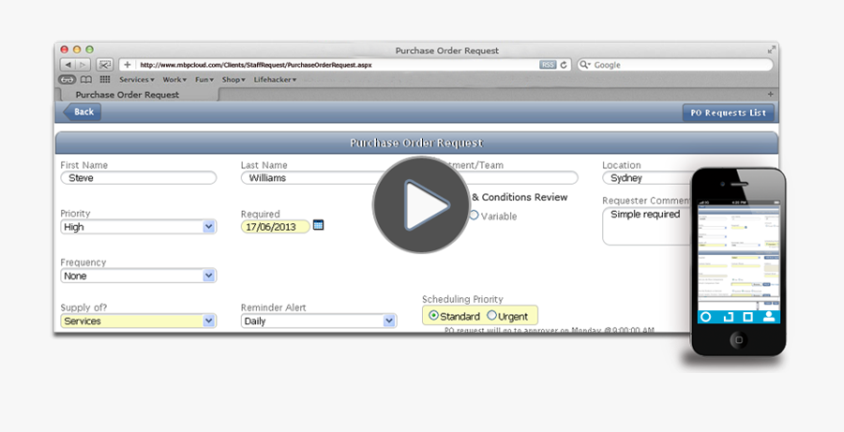Open calendar picker next to Required date
This screenshot has width=844, height=432.
(318, 225)
